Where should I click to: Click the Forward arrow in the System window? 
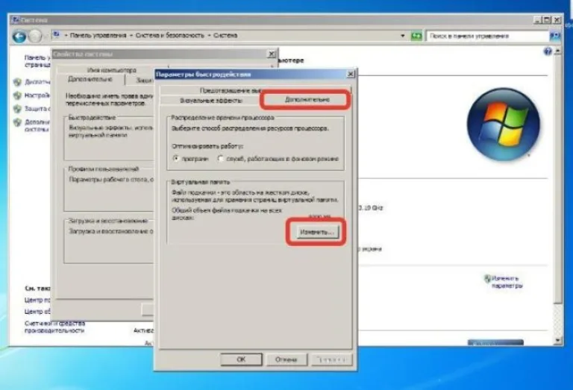pos(35,36)
